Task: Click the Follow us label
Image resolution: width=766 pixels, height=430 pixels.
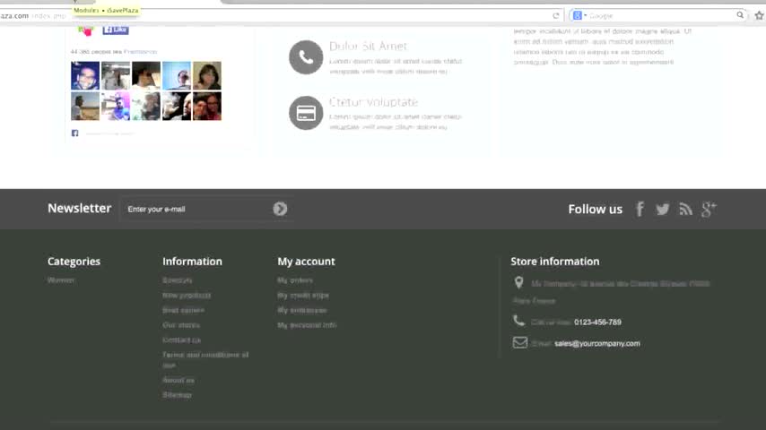Action: pos(595,210)
